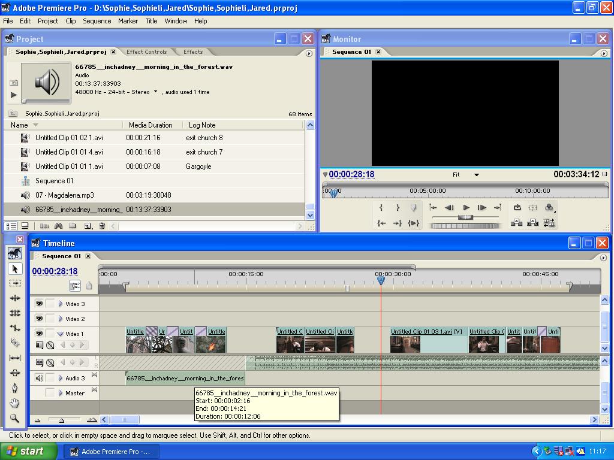Open the Marker menu

point(128,21)
